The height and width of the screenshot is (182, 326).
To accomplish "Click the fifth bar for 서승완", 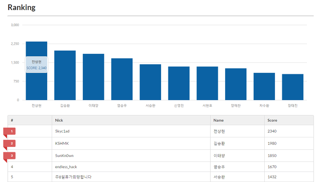I will pos(150,82).
